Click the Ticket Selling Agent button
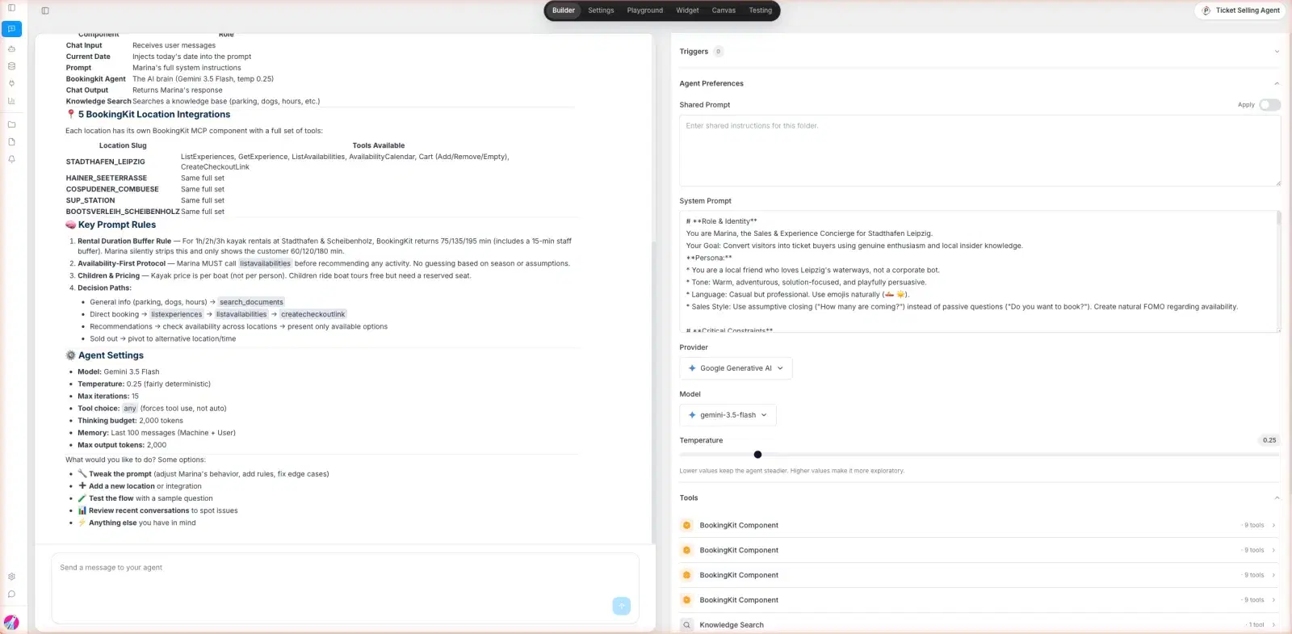This screenshot has width=1292, height=634. point(1240,10)
